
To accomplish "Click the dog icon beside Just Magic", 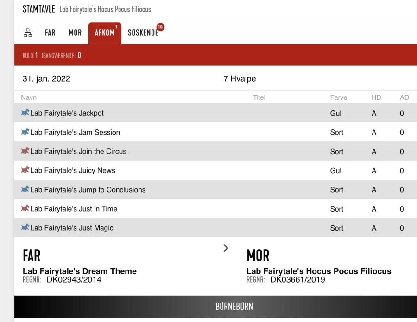I will [25, 227].
